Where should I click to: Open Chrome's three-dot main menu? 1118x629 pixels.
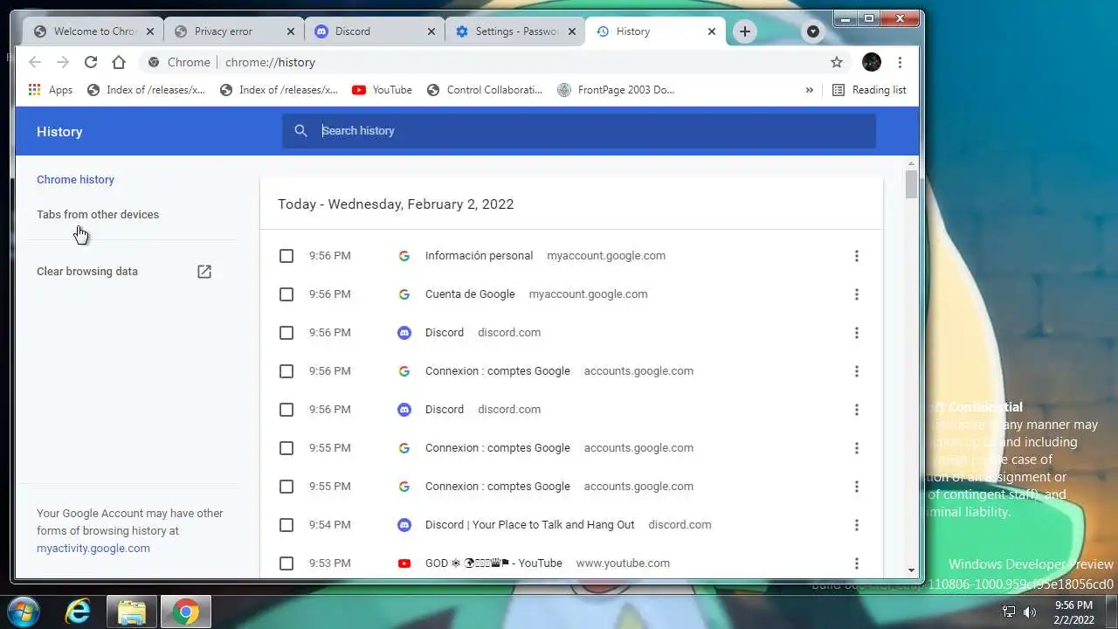click(x=900, y=62)
